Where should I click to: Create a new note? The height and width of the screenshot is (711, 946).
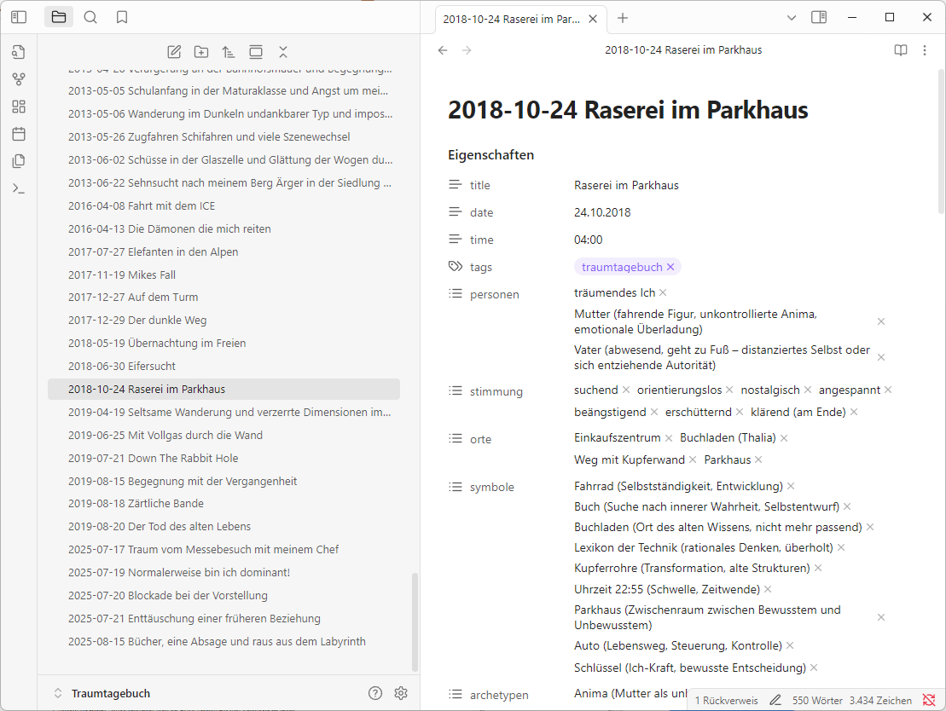pos(174,51)
